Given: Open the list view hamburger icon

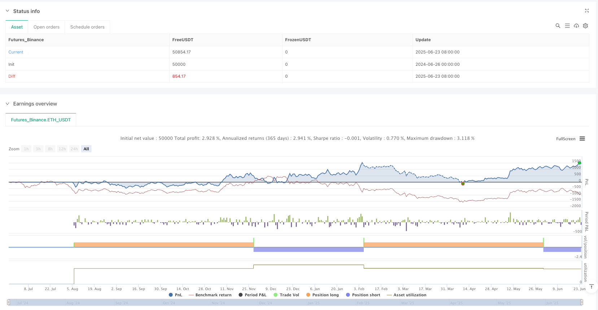Looking at the screenshot, I should tap(567, 26).
